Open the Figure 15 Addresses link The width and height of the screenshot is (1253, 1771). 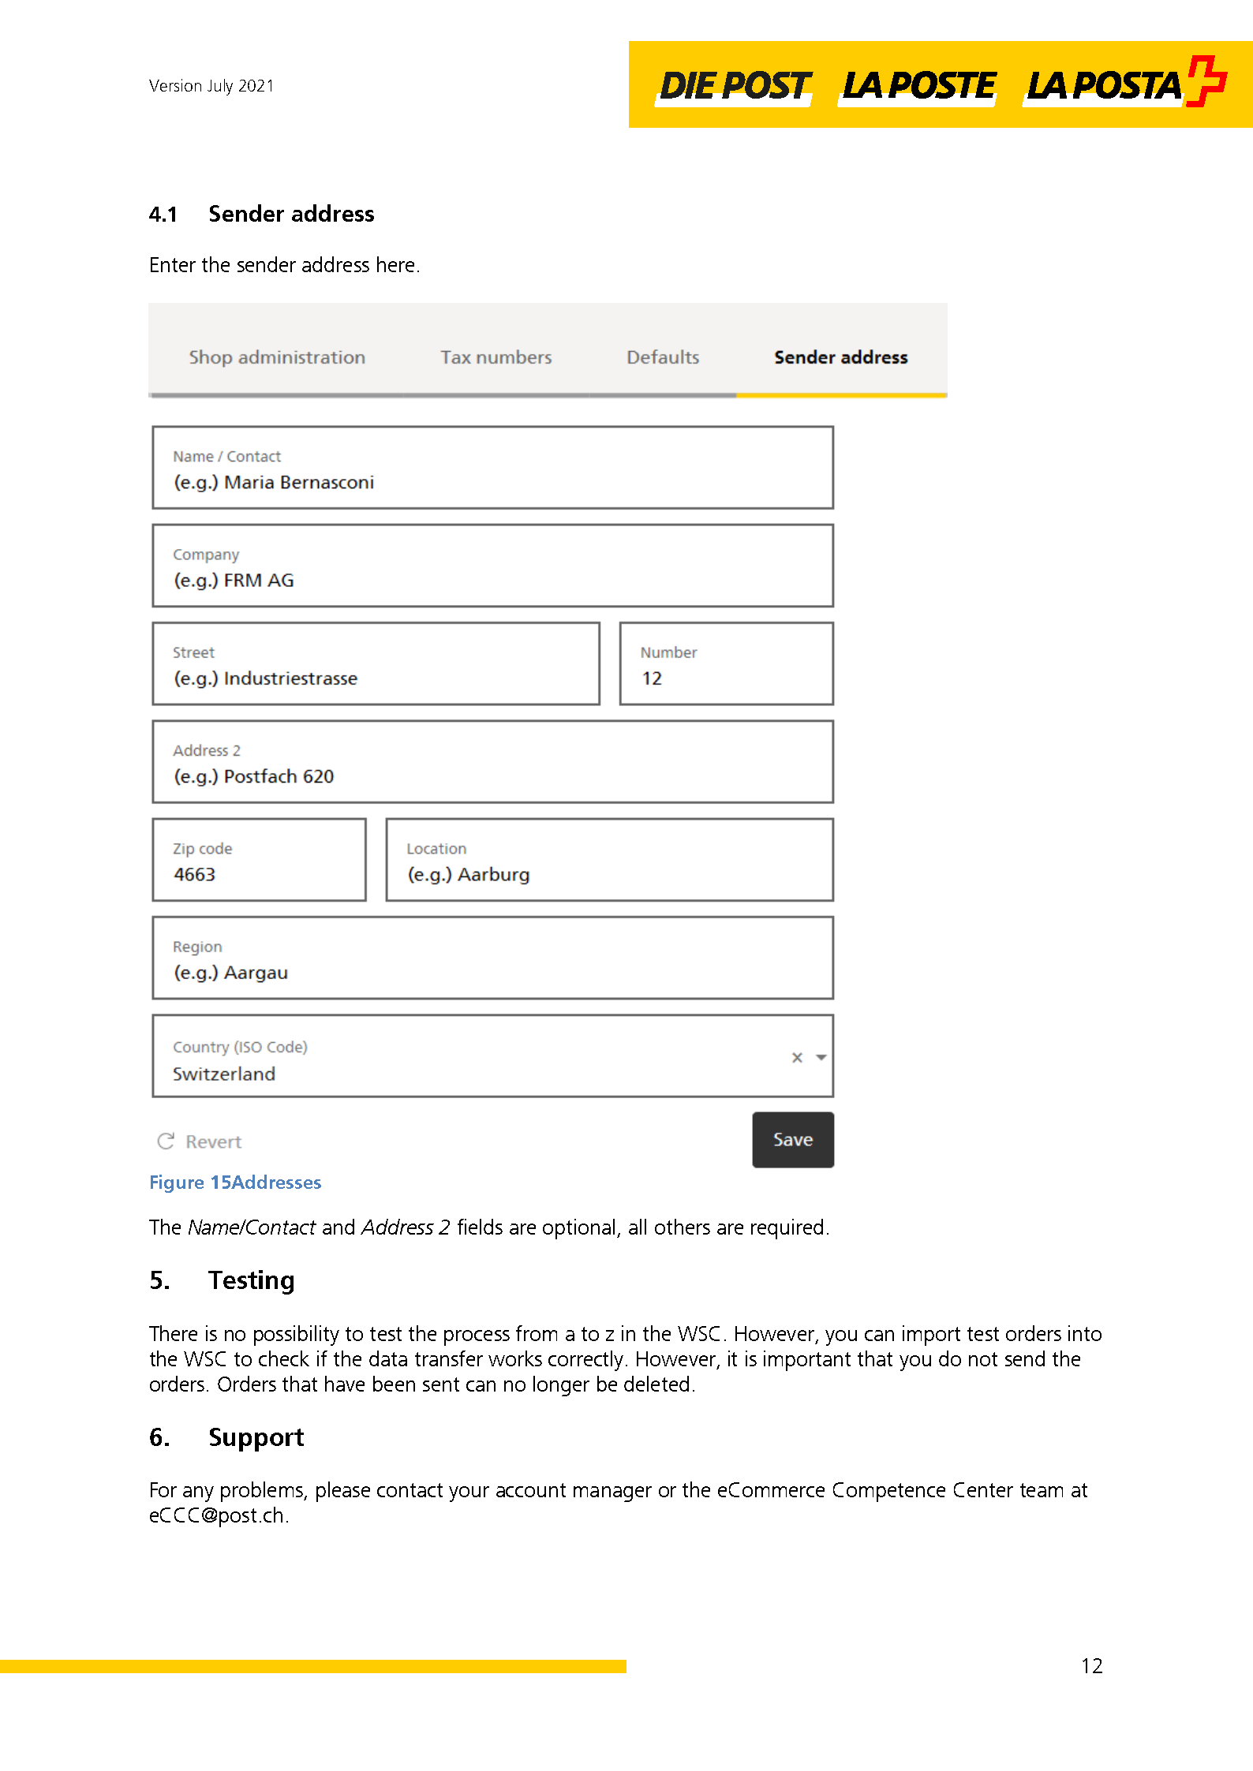pyautogui.click(x=234, y=1183)
